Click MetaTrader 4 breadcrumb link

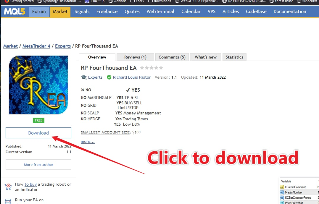click(36, 46)
